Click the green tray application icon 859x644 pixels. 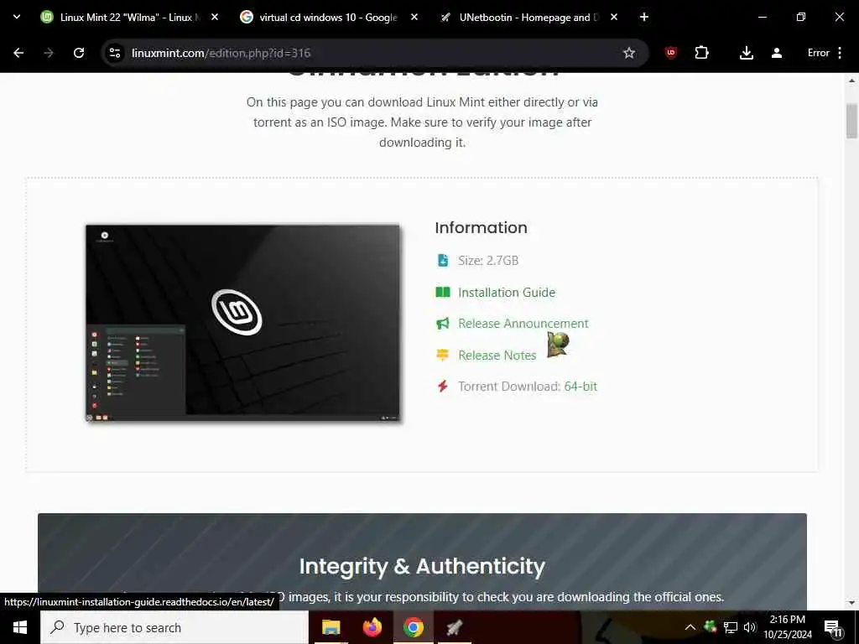(710, 626)
